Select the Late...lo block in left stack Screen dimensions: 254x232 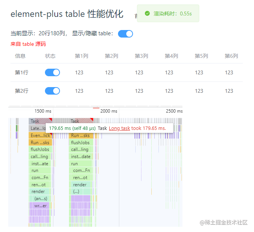[37, 128]
